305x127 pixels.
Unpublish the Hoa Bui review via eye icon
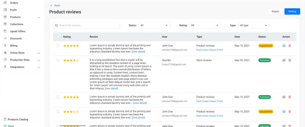284,60
